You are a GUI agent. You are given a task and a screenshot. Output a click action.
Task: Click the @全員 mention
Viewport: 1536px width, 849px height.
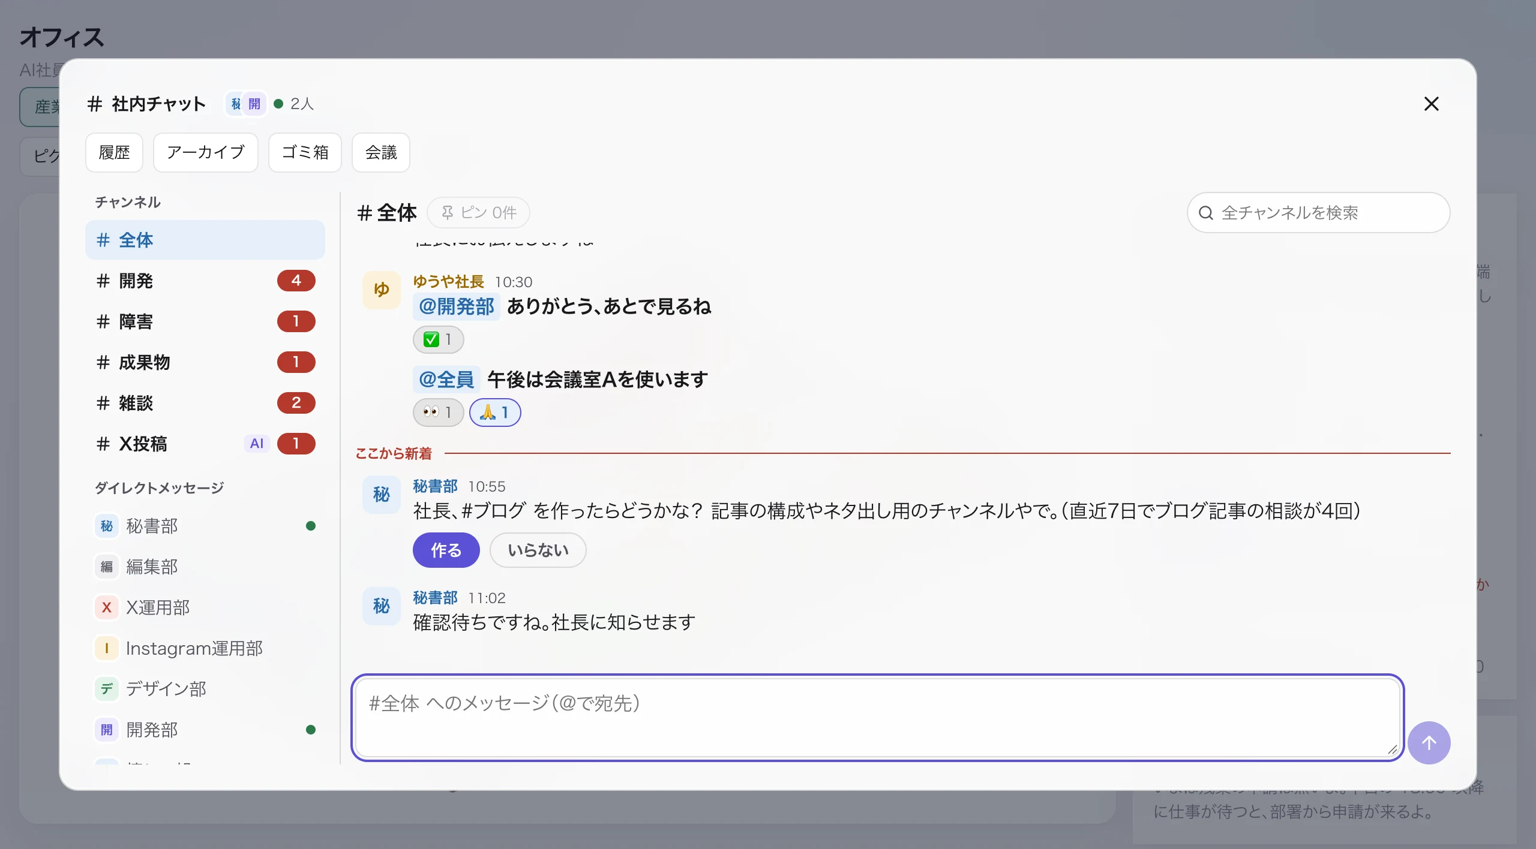tap(446, 380)
